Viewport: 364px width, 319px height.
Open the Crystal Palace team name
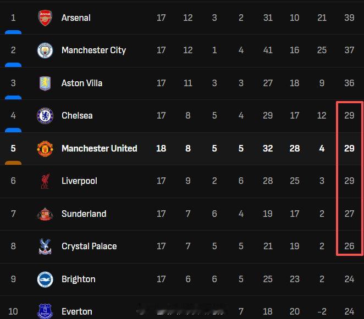[89, 247]
